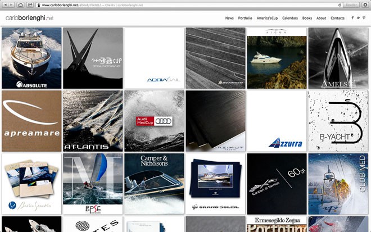Open the apreamare client tile
Screen dimensions: 371x232
click(x=31, y=121)
